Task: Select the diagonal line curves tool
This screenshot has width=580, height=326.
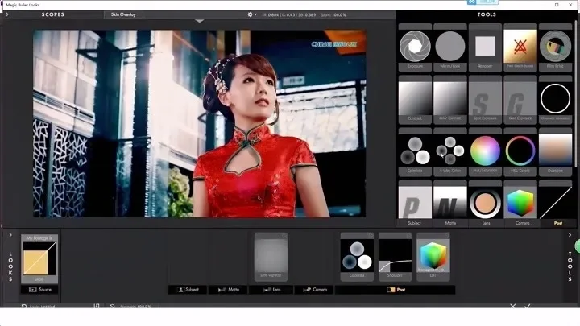Action: [x=555, y=201]
